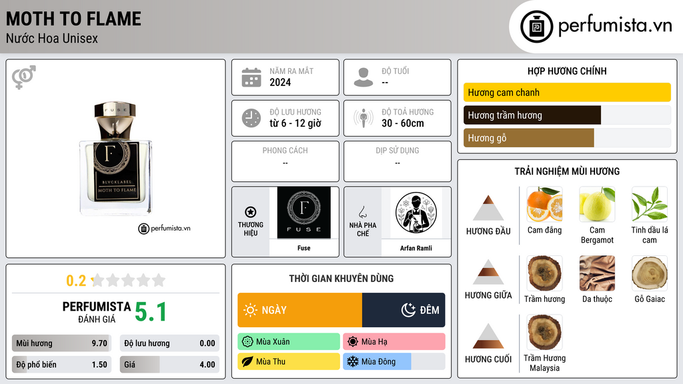This screenshot has height=384, width=683.
Task: Click the Fuse brand name label
Action: tap(304, 248)
